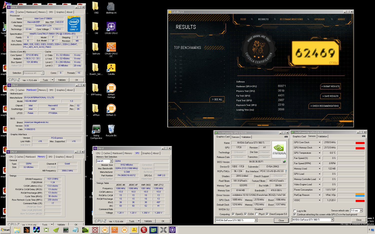375x234 pixels.
Task: Click Validate in CPU-Z SPD window
Action: [x=148, y=221]
